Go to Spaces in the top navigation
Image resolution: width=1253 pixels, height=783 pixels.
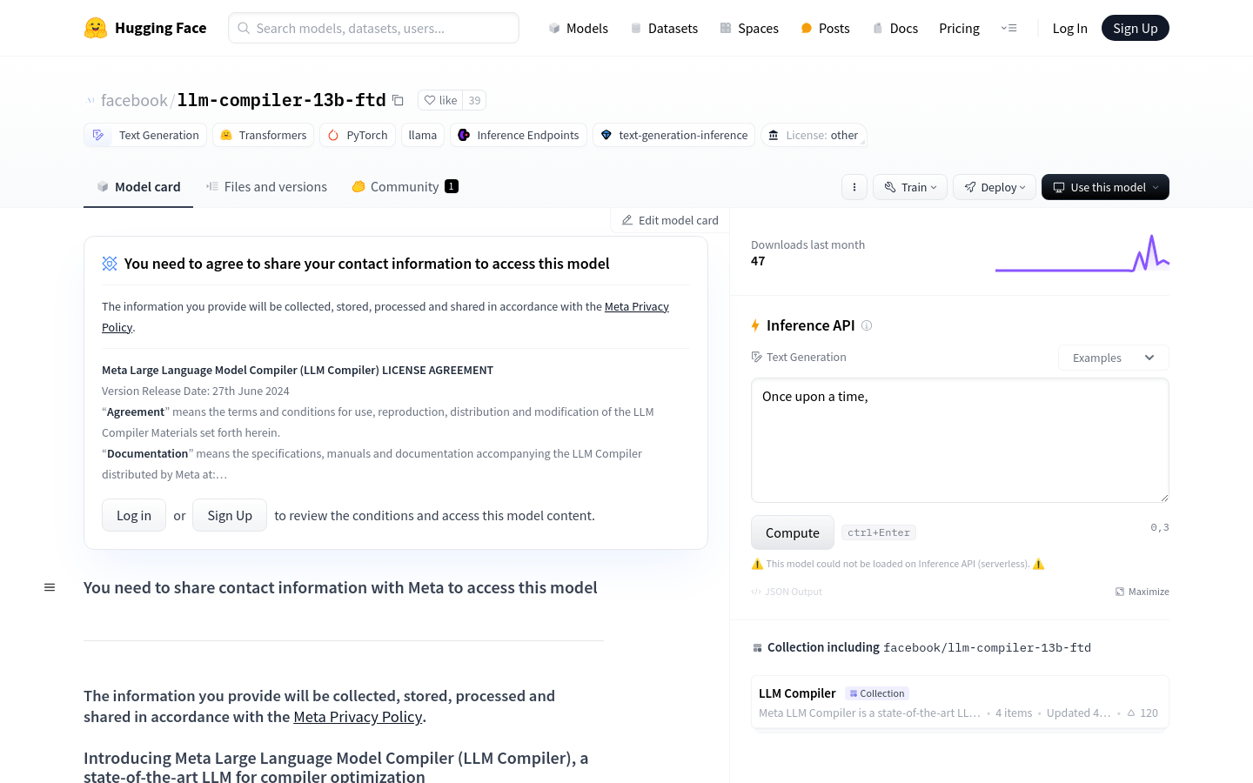click(749, 28)
